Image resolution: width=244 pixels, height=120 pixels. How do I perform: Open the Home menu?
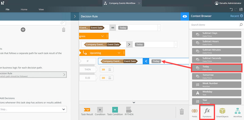[24, 9]
